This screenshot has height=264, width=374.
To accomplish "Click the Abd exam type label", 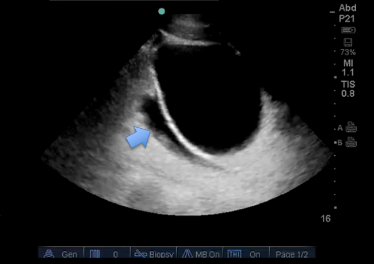I will click(x=348, y=9).
